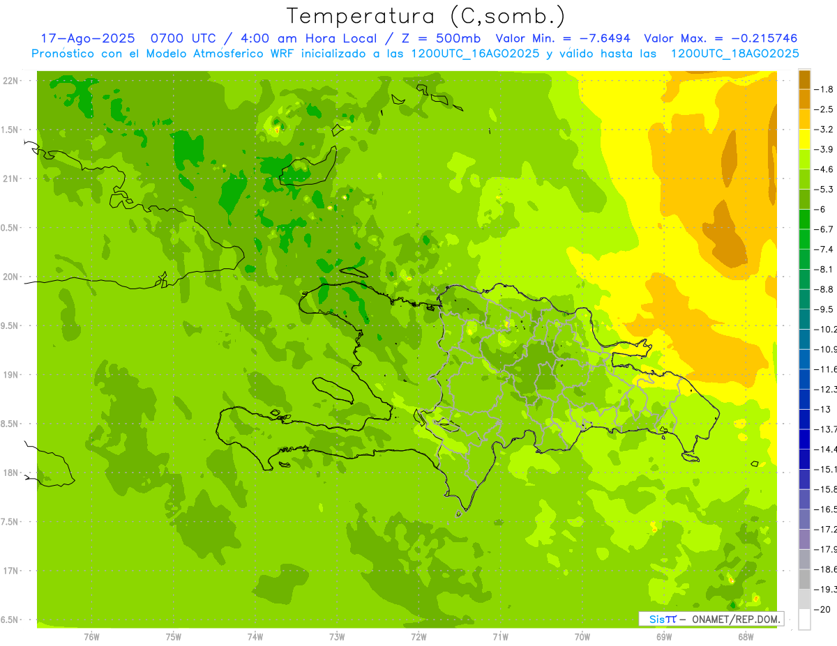Click the "-1.8" colorbar value
Image resolution: width=837 pixels, height=646 pixels.
click(x=824, y=89)
